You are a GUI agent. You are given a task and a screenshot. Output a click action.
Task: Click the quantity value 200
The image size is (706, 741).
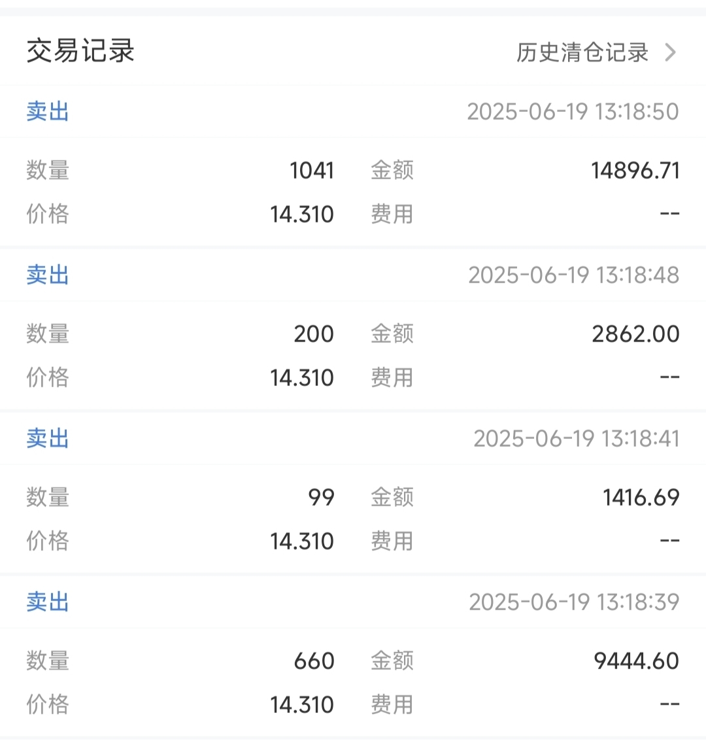tap(314, 334)
